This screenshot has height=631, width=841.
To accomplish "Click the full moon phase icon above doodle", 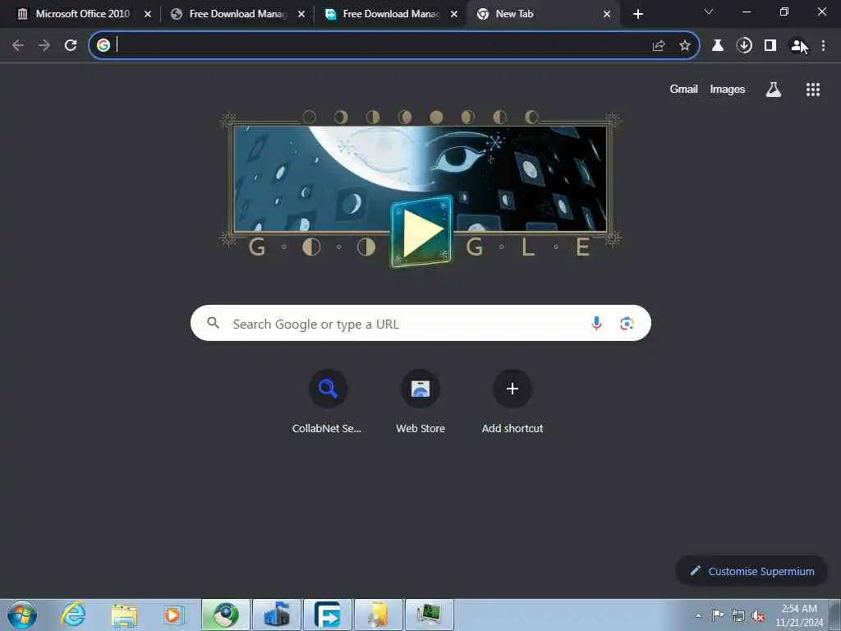I will (x=436, y=117).
